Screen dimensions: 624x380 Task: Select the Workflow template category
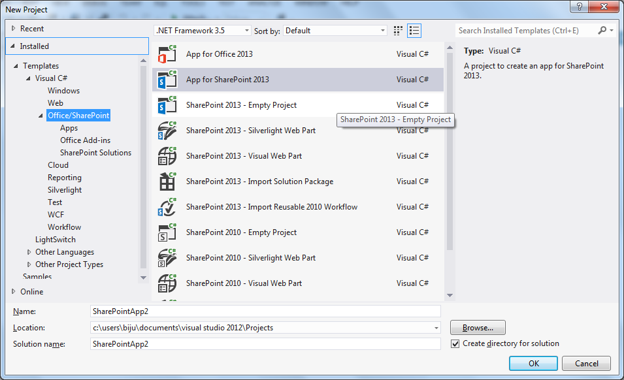pyautogui.click(x=64, y=227)
